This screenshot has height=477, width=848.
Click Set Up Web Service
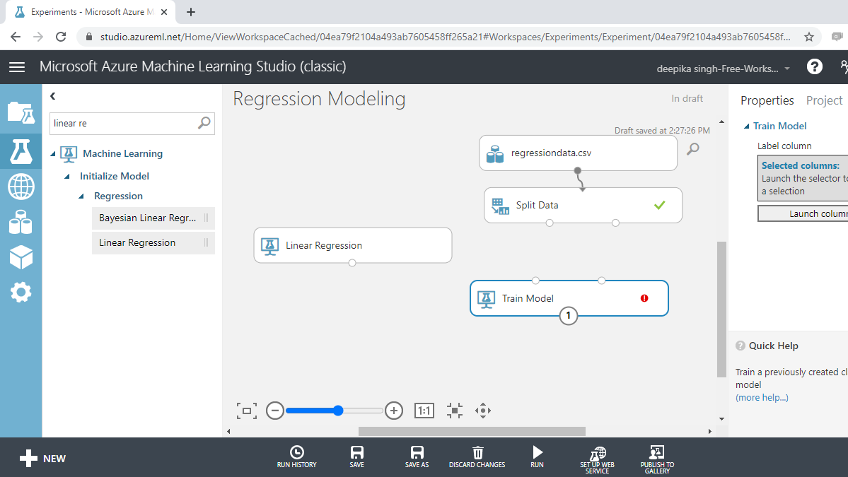pyautogui.click(x=597, y=460)
